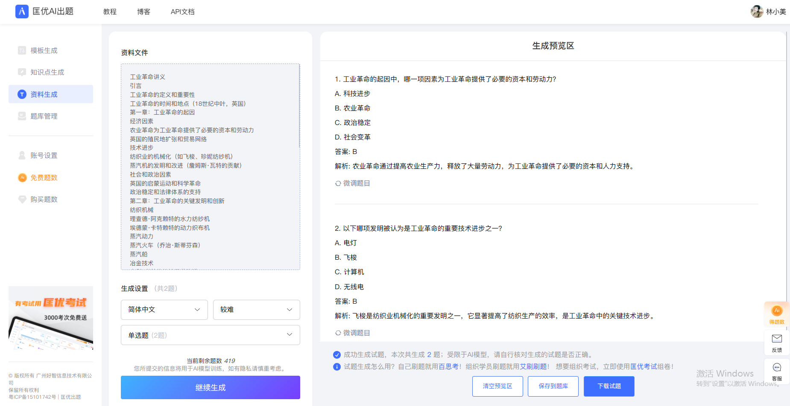The image size is (790, 406).
Task: Open the 匡优考试 link in the tip
Action: tap(644, 367)
